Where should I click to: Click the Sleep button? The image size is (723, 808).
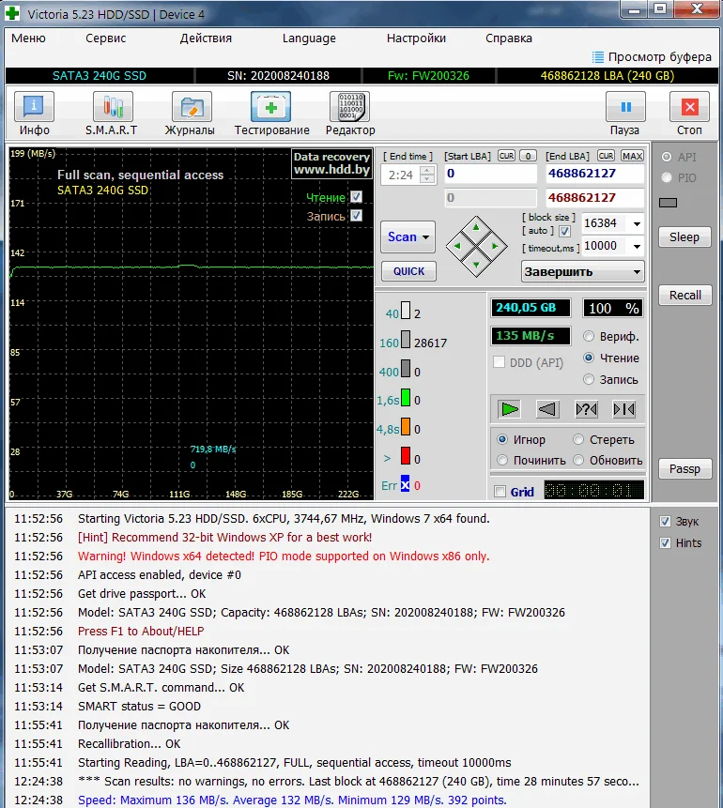[x=685, y=237]
